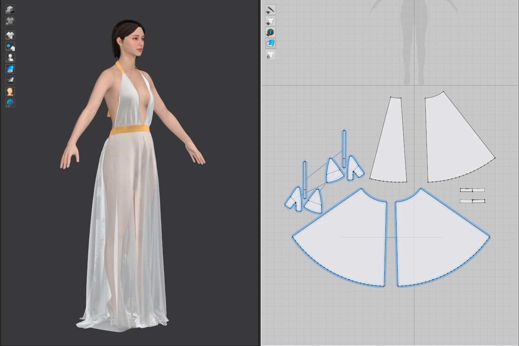Screen dimensions: 519x346
Task: Select the left front skirt pattern piece
Action: click(338, 241)
